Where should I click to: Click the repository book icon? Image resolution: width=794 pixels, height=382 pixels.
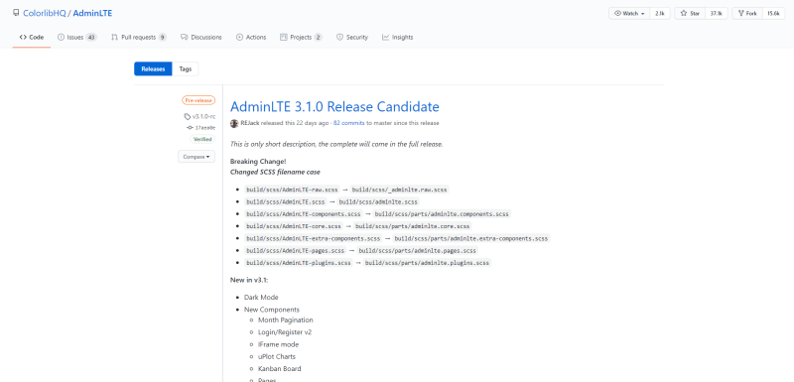click(x=16, y=13)
